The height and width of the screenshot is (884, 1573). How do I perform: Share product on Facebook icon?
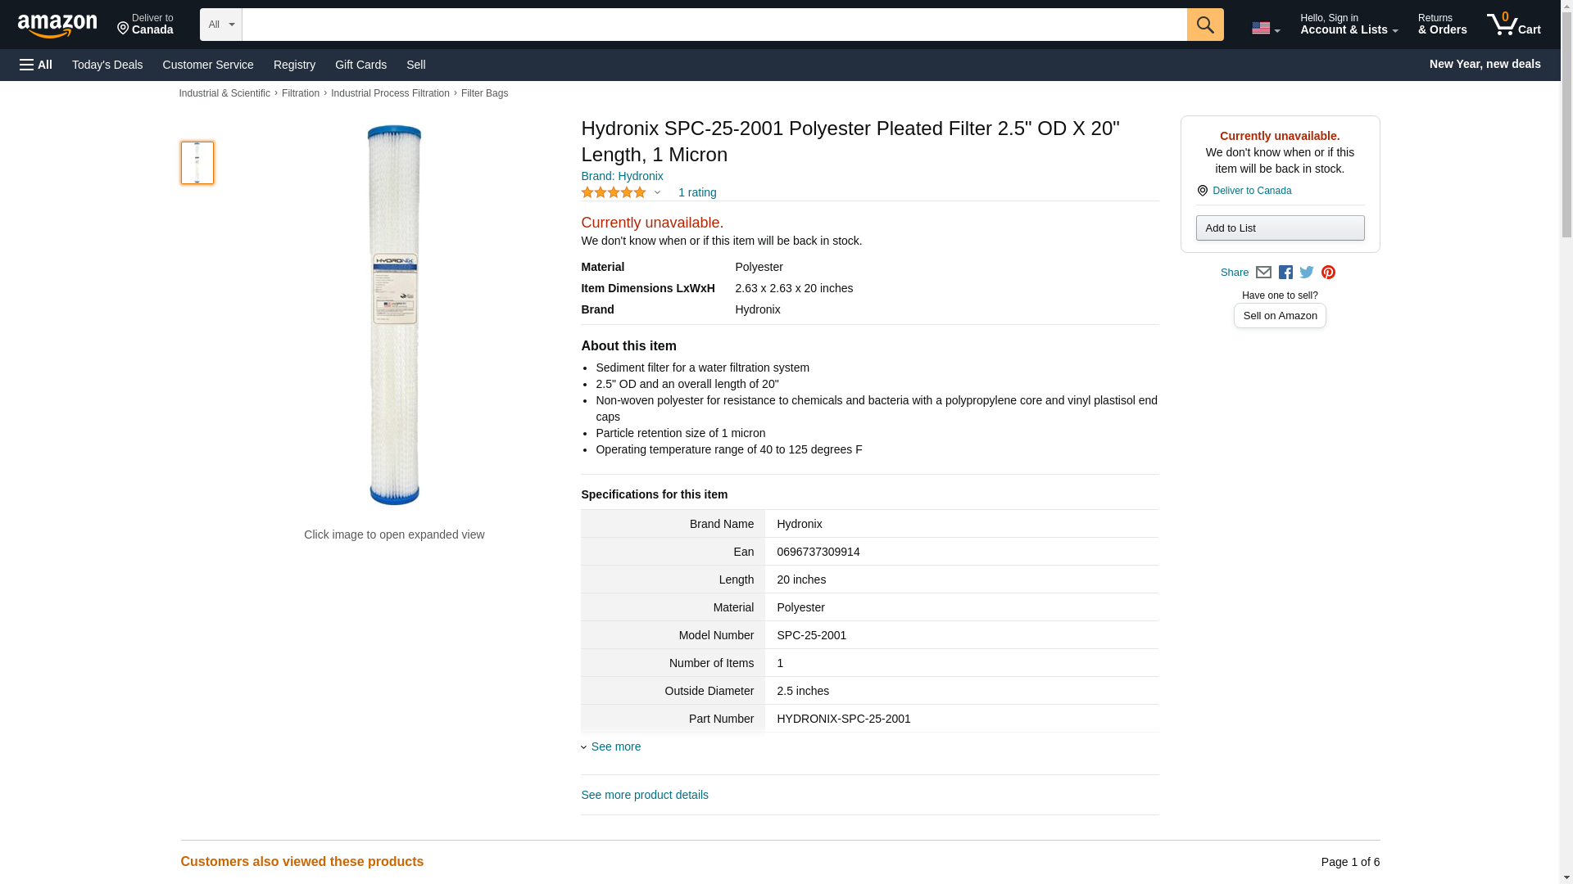point(1285,273)
